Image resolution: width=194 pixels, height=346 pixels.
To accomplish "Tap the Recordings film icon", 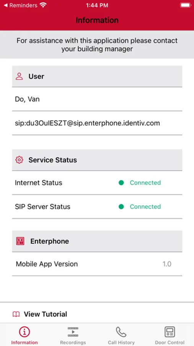I will (73, 332).
